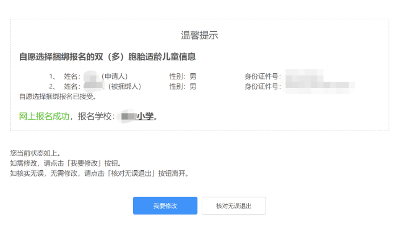This screenshot has height=227, width=395.
Task: Click the 被捆绑人 row 身份证件号 label
Action: (x=263, y=86)
